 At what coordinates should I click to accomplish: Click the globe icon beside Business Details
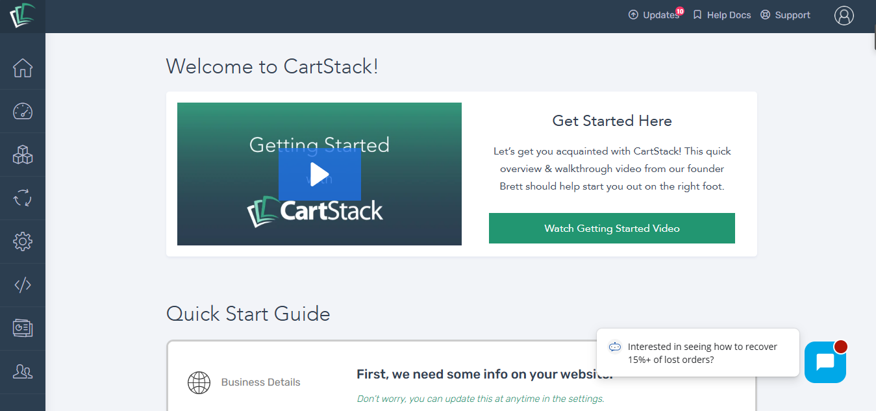[x=199, y=383]
